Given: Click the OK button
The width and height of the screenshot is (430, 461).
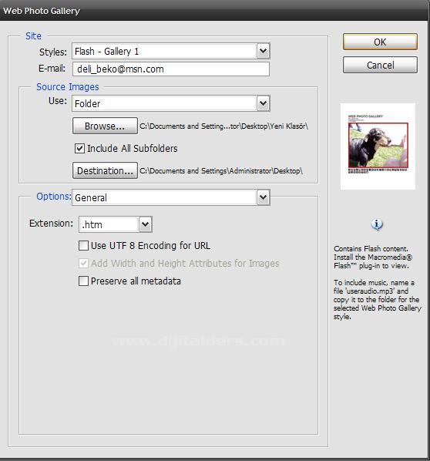Looking at the screenshot, I should tap(380, 42).
